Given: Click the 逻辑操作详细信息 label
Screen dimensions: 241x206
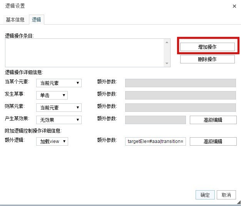Looking at the screenshot, I should tap(24, 72).
